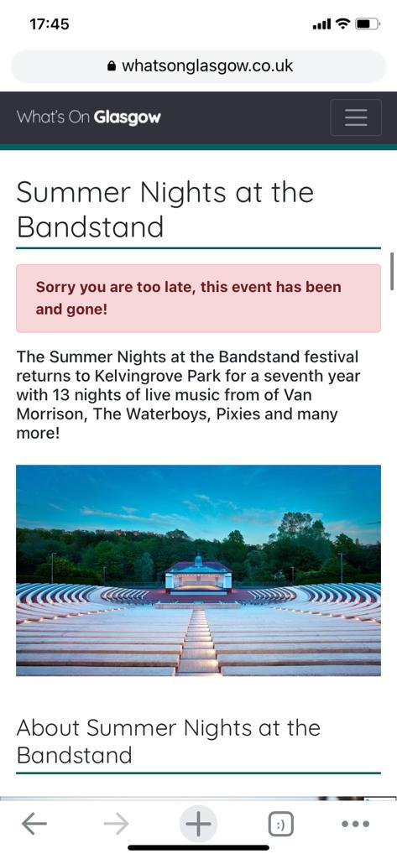Click the page scrollbar handle
The width and height of the screenshot is (397, 859).
[391, 271]
